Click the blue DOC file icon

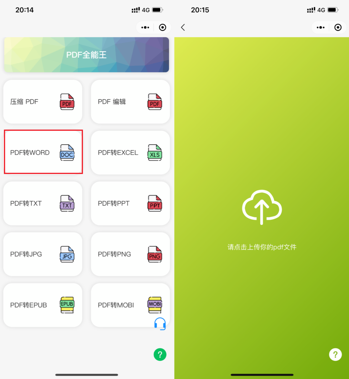click(67, 152)
